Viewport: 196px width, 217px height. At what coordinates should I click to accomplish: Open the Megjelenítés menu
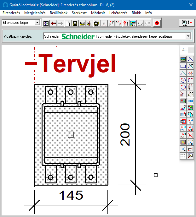35,13
